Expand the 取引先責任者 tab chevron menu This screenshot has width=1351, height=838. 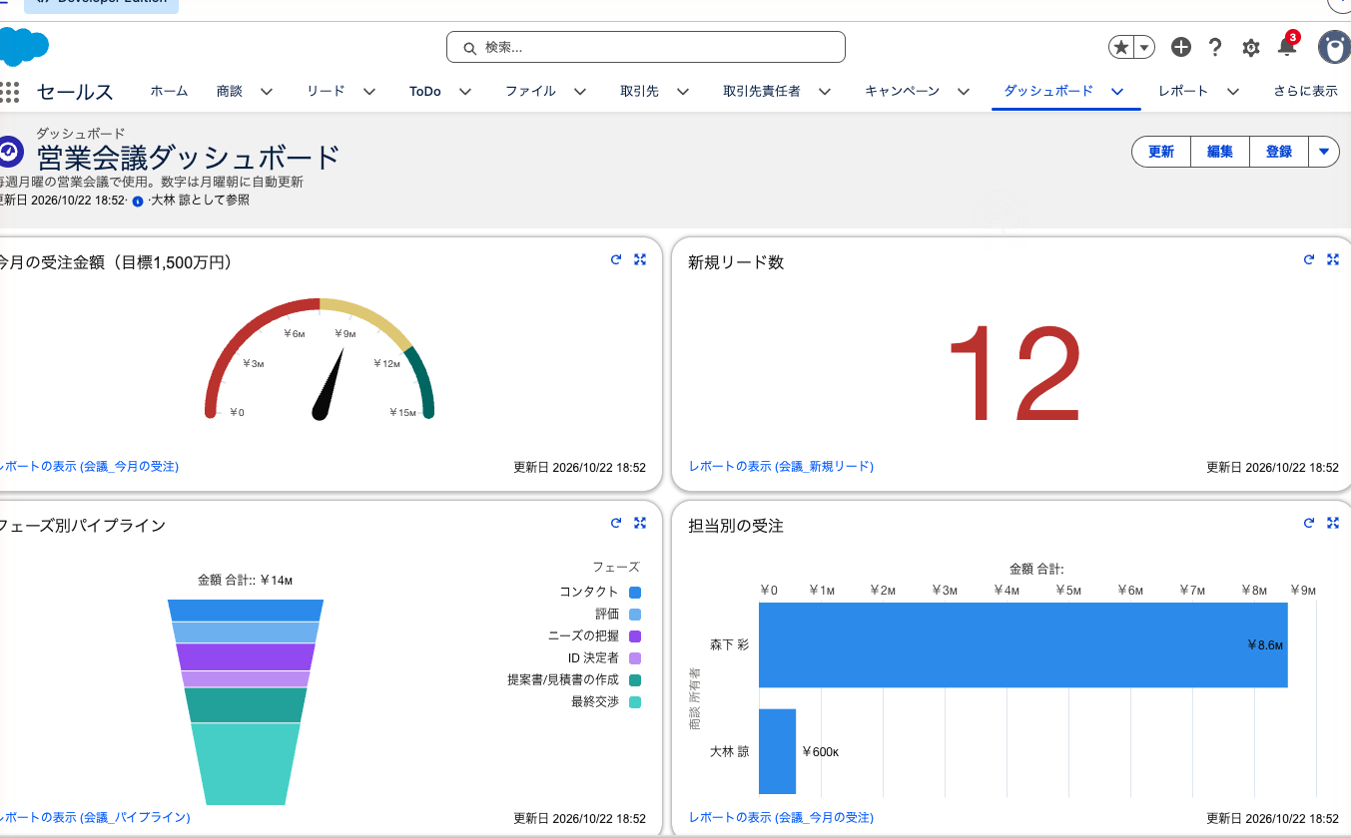(825, 92)
